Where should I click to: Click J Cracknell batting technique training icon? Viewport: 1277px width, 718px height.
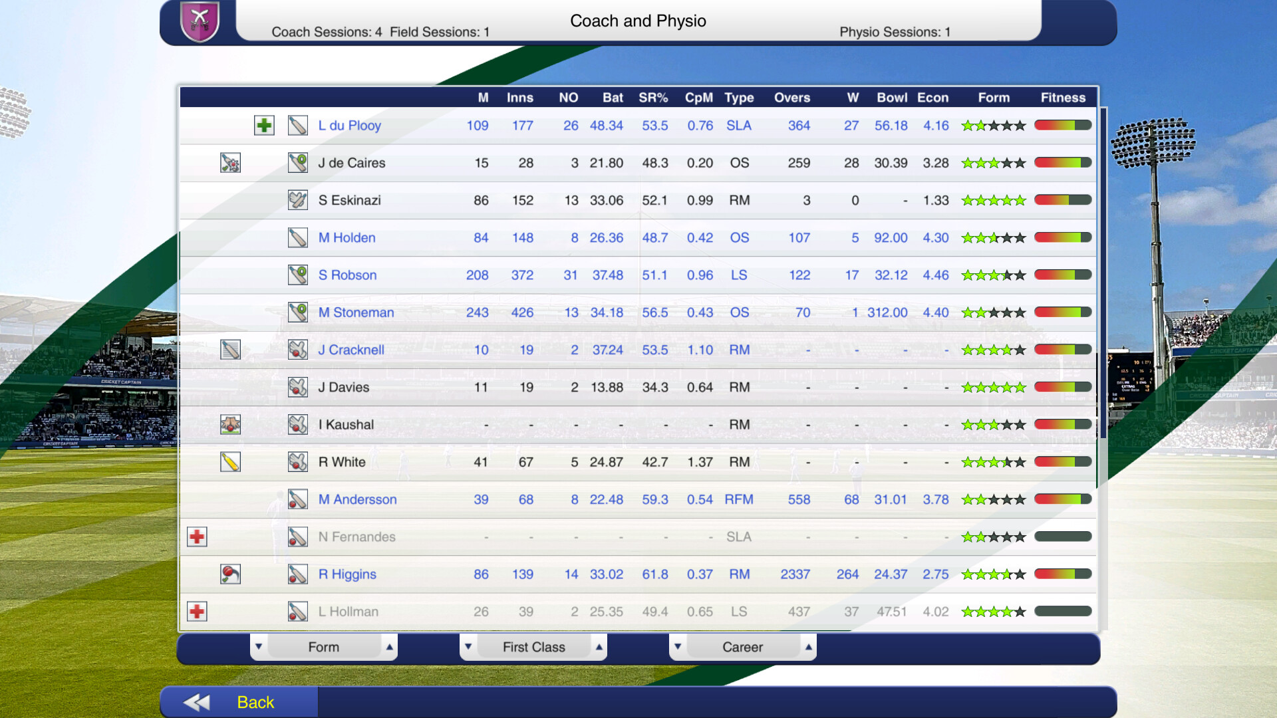point(230,350)
